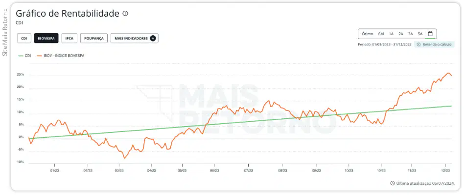Open the Entenda o cálculo link
Viewport: 466px width, 195px height.
tap(437, 44)
